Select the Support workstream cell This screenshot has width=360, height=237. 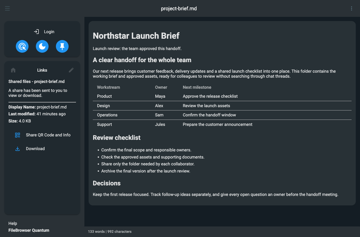point(104,125)
